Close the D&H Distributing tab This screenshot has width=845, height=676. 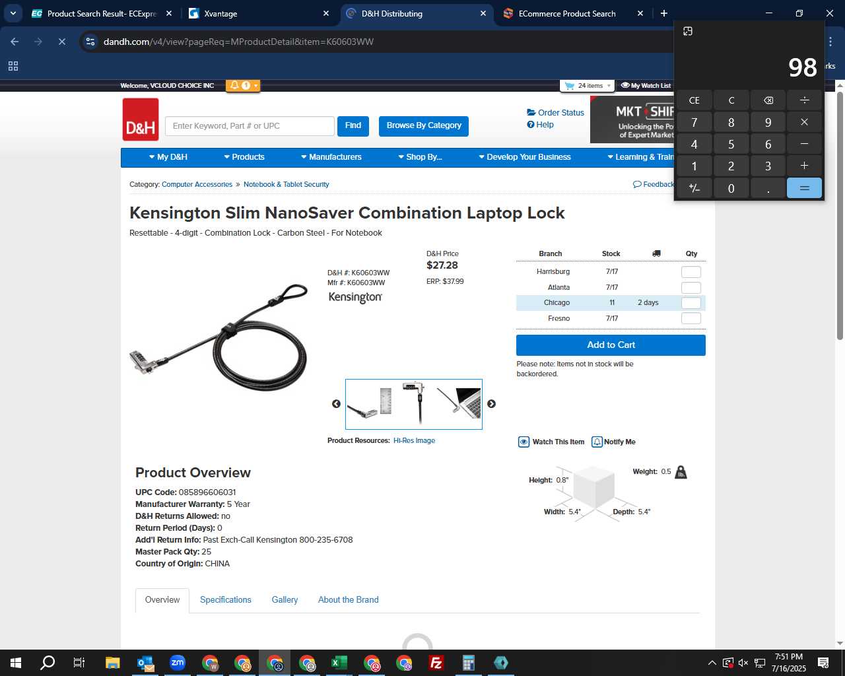[483, 14]
